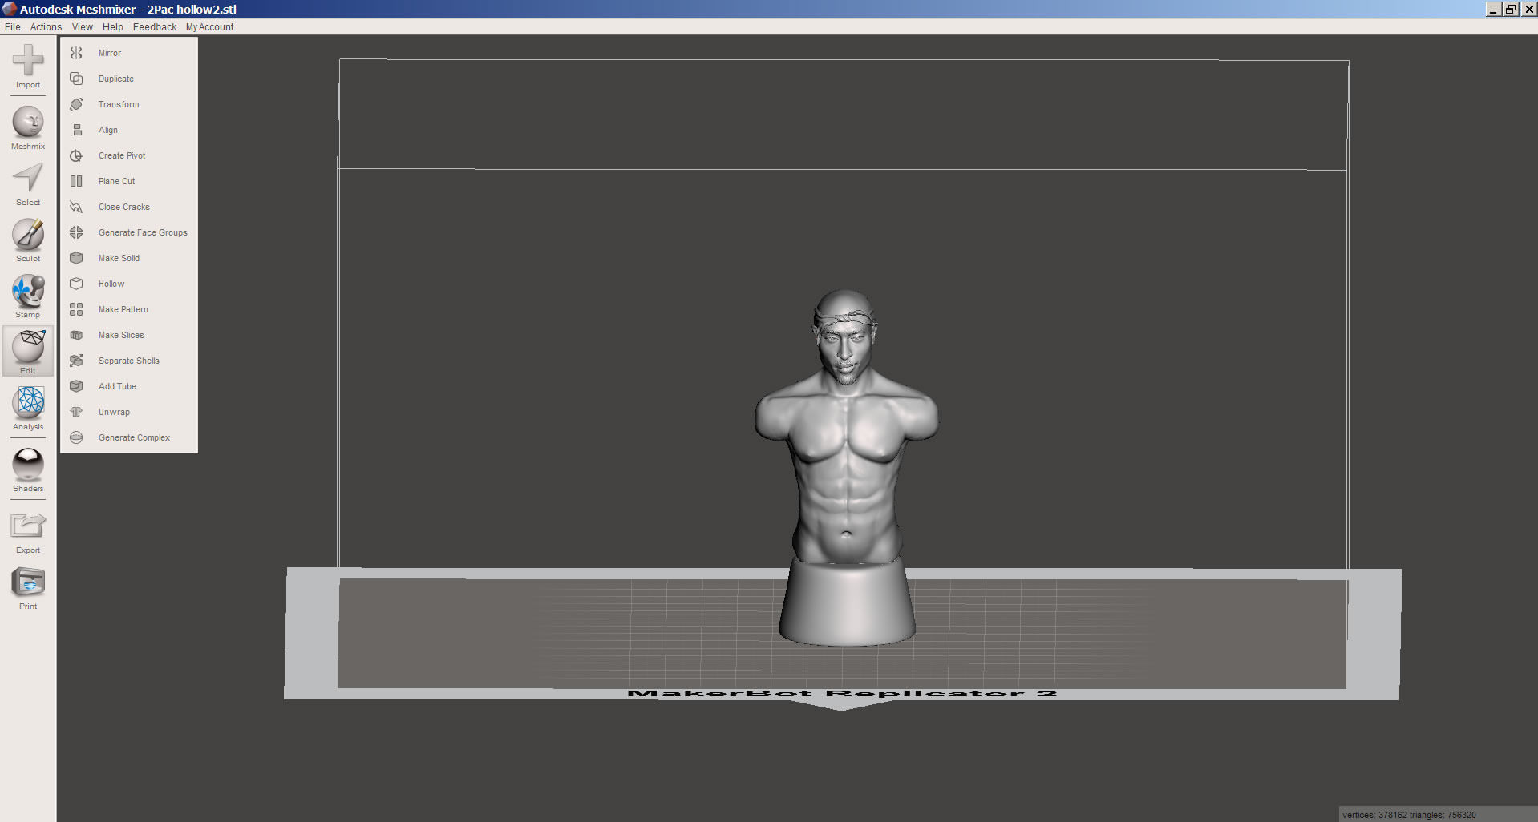Click the MakerBot Replicator 2 bed label
The width and height of the screenshot is (1538, 822).
842,694
